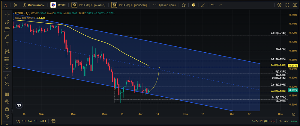
Task: Click the 2(0.6793) Fibonacci level label
Action: [x=281, y=49]
